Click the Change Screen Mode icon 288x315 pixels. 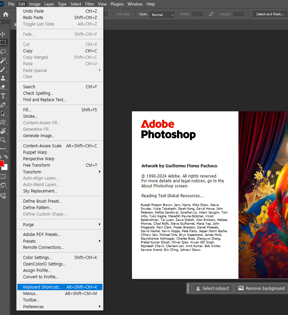click(x=3, y=185)
